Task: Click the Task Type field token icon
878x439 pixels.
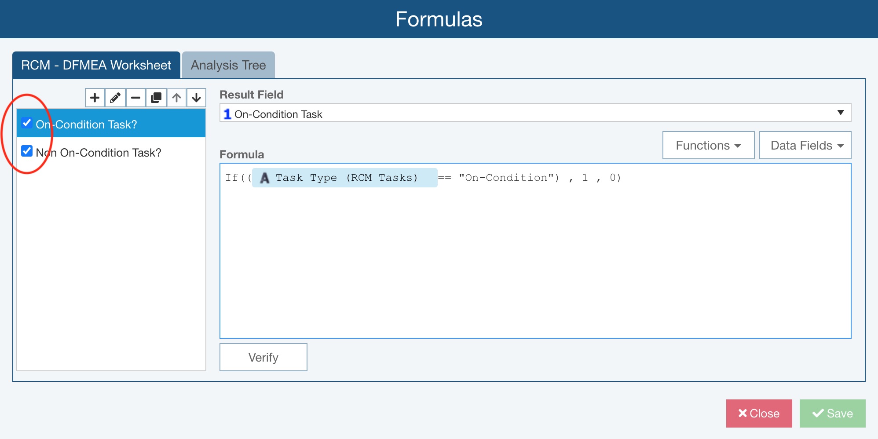Action: tap(265, 178)
